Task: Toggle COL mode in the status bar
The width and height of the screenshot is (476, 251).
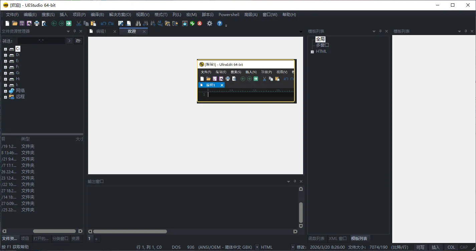Action: click(451, 247)
